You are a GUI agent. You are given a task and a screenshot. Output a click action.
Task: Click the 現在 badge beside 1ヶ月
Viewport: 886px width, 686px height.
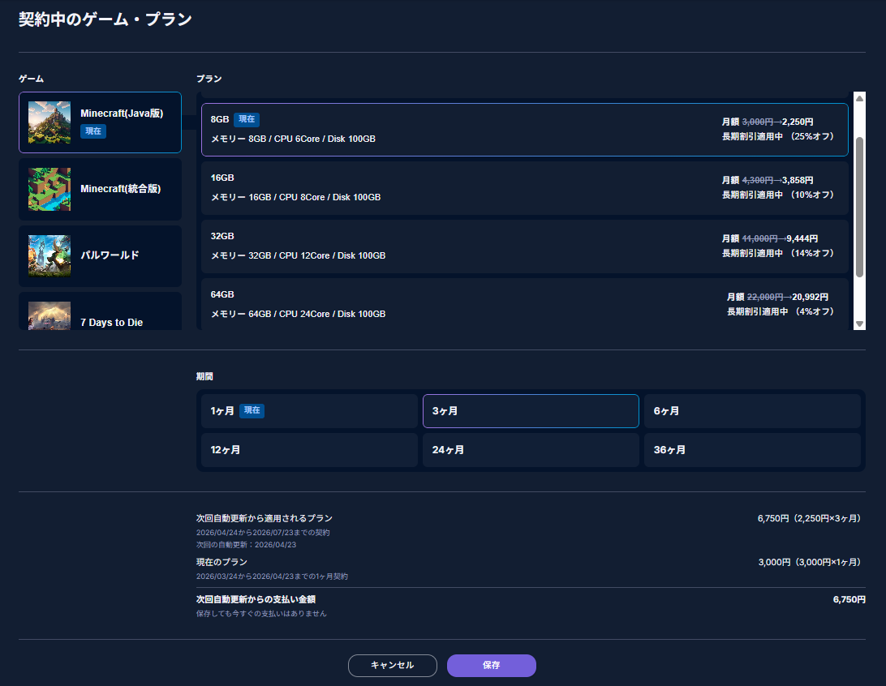click(252, 410)
